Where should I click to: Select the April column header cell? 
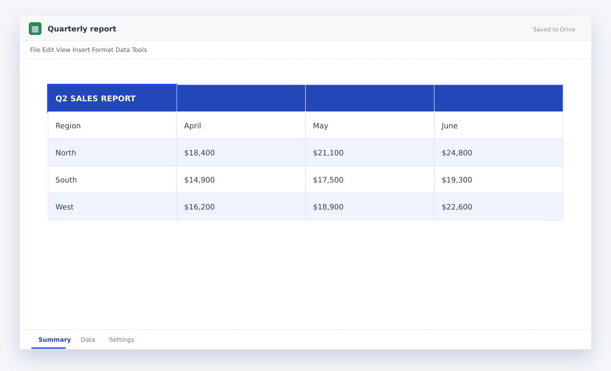pos(241,126)
